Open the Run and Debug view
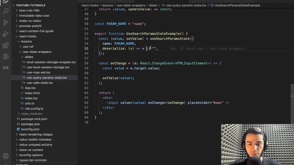This screenshot has width=294, height=165. 6,34
